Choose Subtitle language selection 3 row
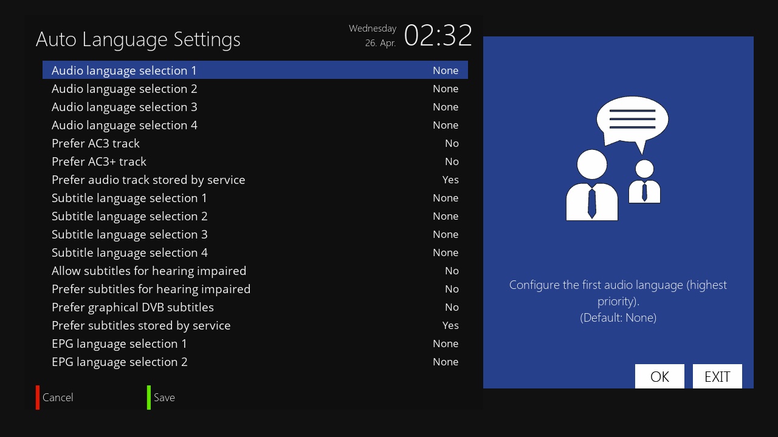This screenshot has width=778, height=437. click(255, 234)
